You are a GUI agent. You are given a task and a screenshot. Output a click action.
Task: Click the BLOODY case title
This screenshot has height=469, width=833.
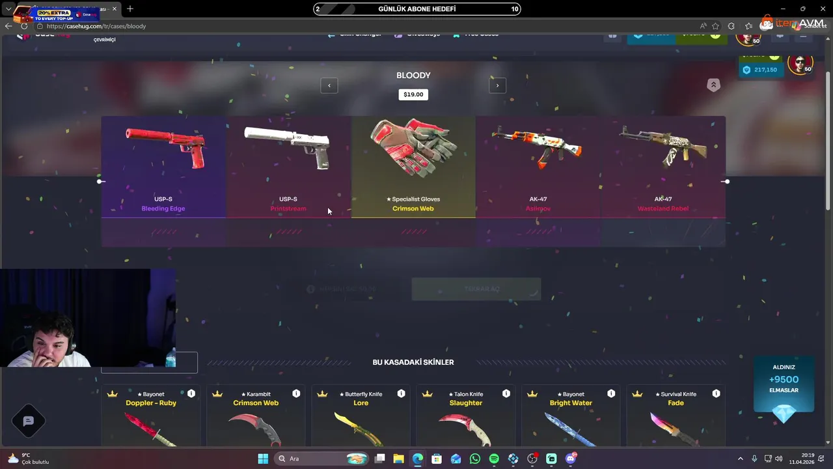coord(413,76)
